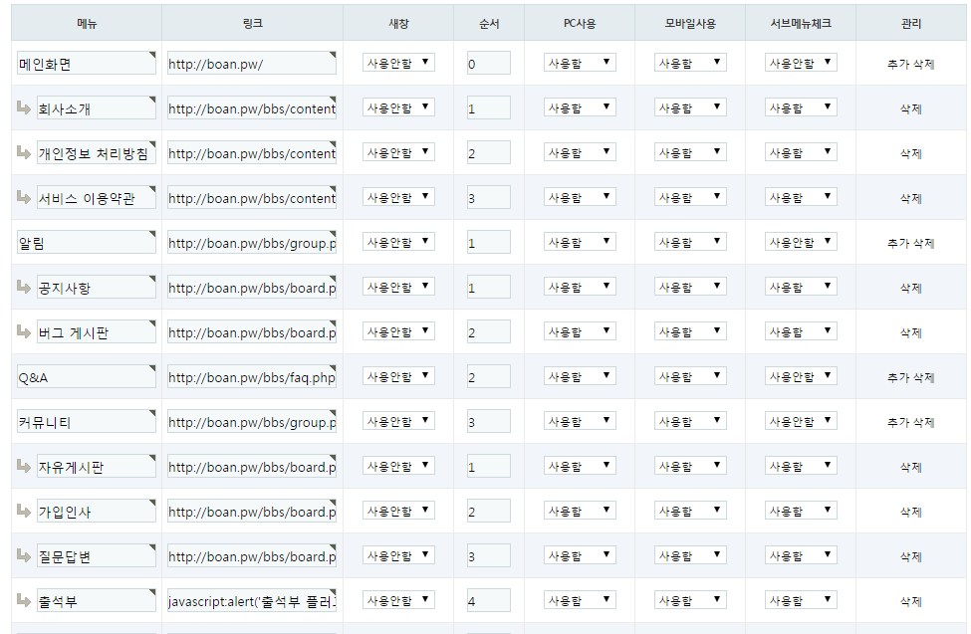The width and height of the screenshot is (971, 634).
Task: Open the 새창 dropdown in the 메인화면 row
Action: 398,63
